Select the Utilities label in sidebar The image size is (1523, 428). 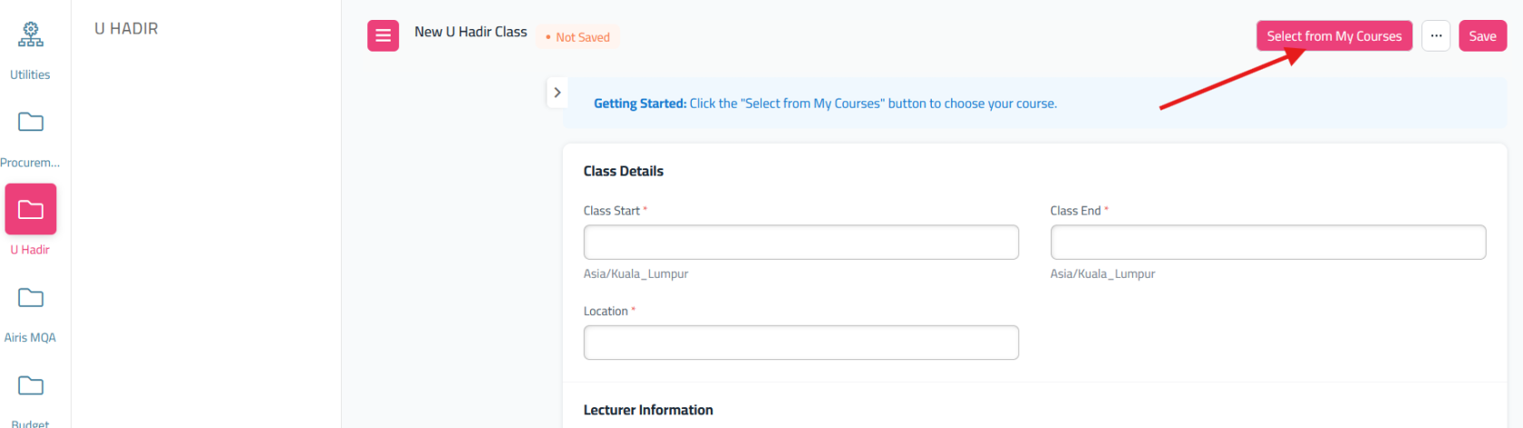click(30, 75)
